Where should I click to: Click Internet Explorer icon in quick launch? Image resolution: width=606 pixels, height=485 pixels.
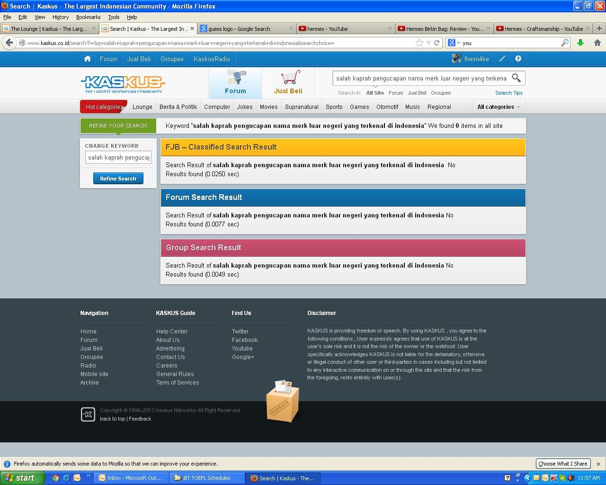pos(66,478)
